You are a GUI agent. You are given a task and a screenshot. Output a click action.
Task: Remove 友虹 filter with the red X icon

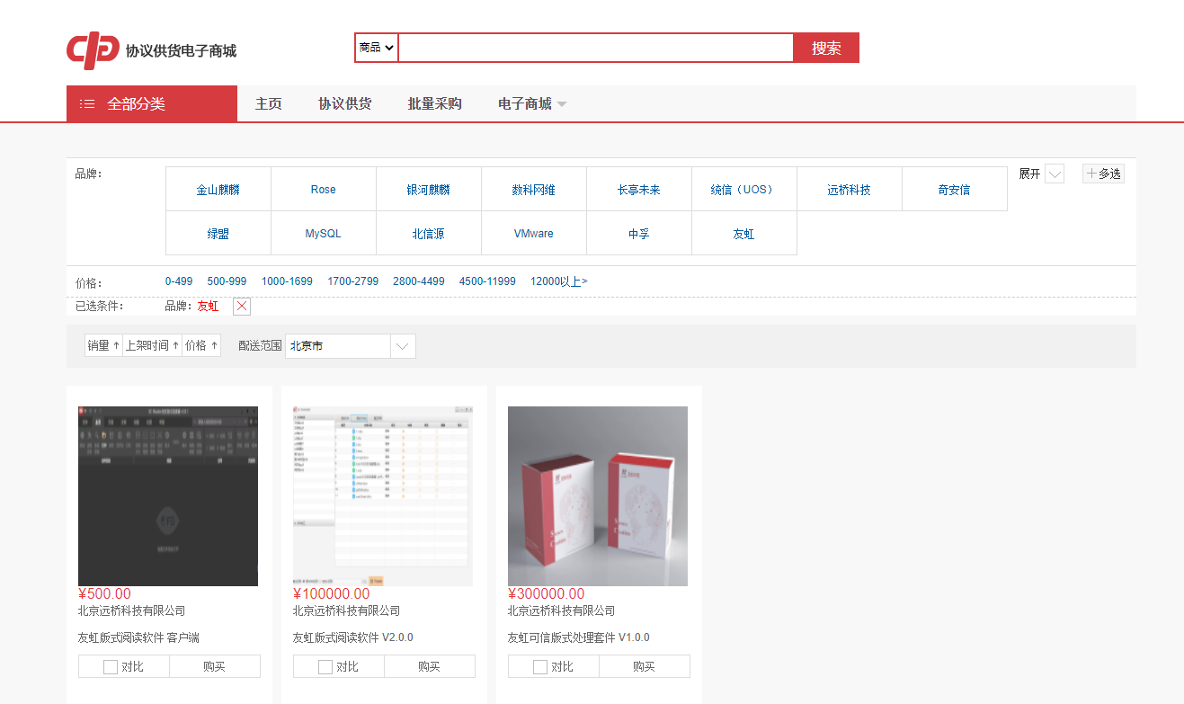pos(241,306)
